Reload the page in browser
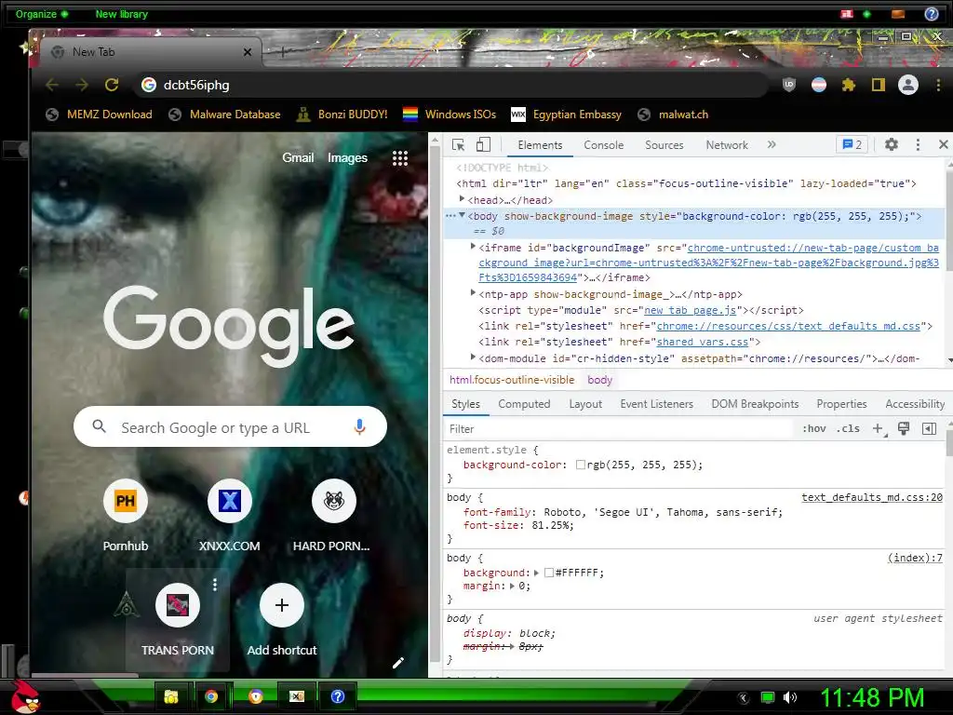The image size is (953, 715). pos(112,85)
